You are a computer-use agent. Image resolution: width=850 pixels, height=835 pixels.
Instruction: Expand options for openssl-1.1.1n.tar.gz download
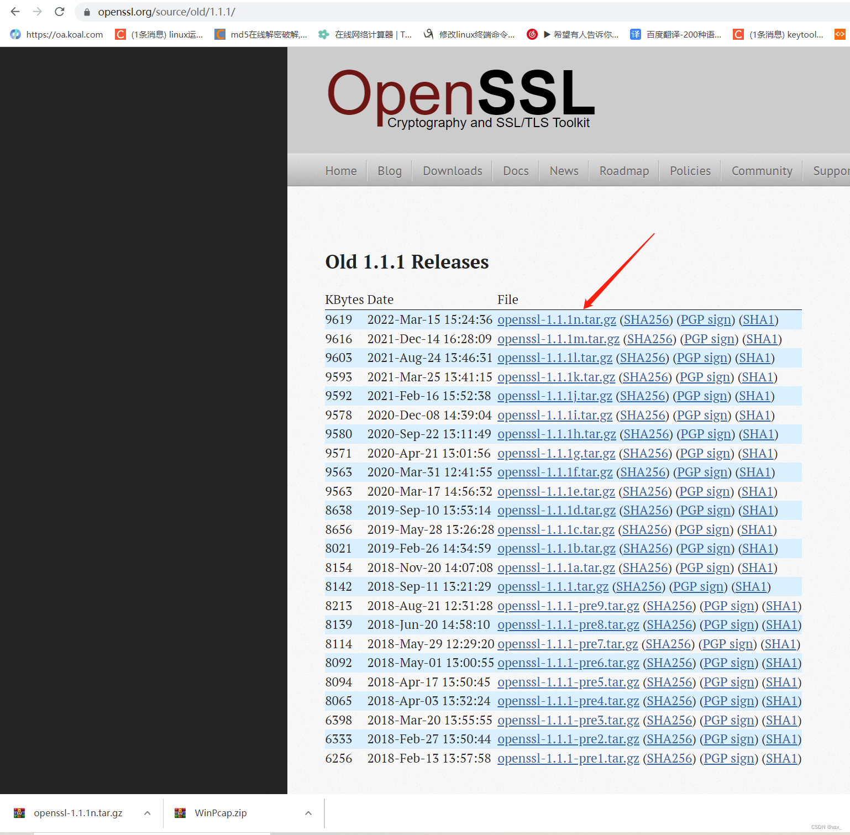[147, 812]
